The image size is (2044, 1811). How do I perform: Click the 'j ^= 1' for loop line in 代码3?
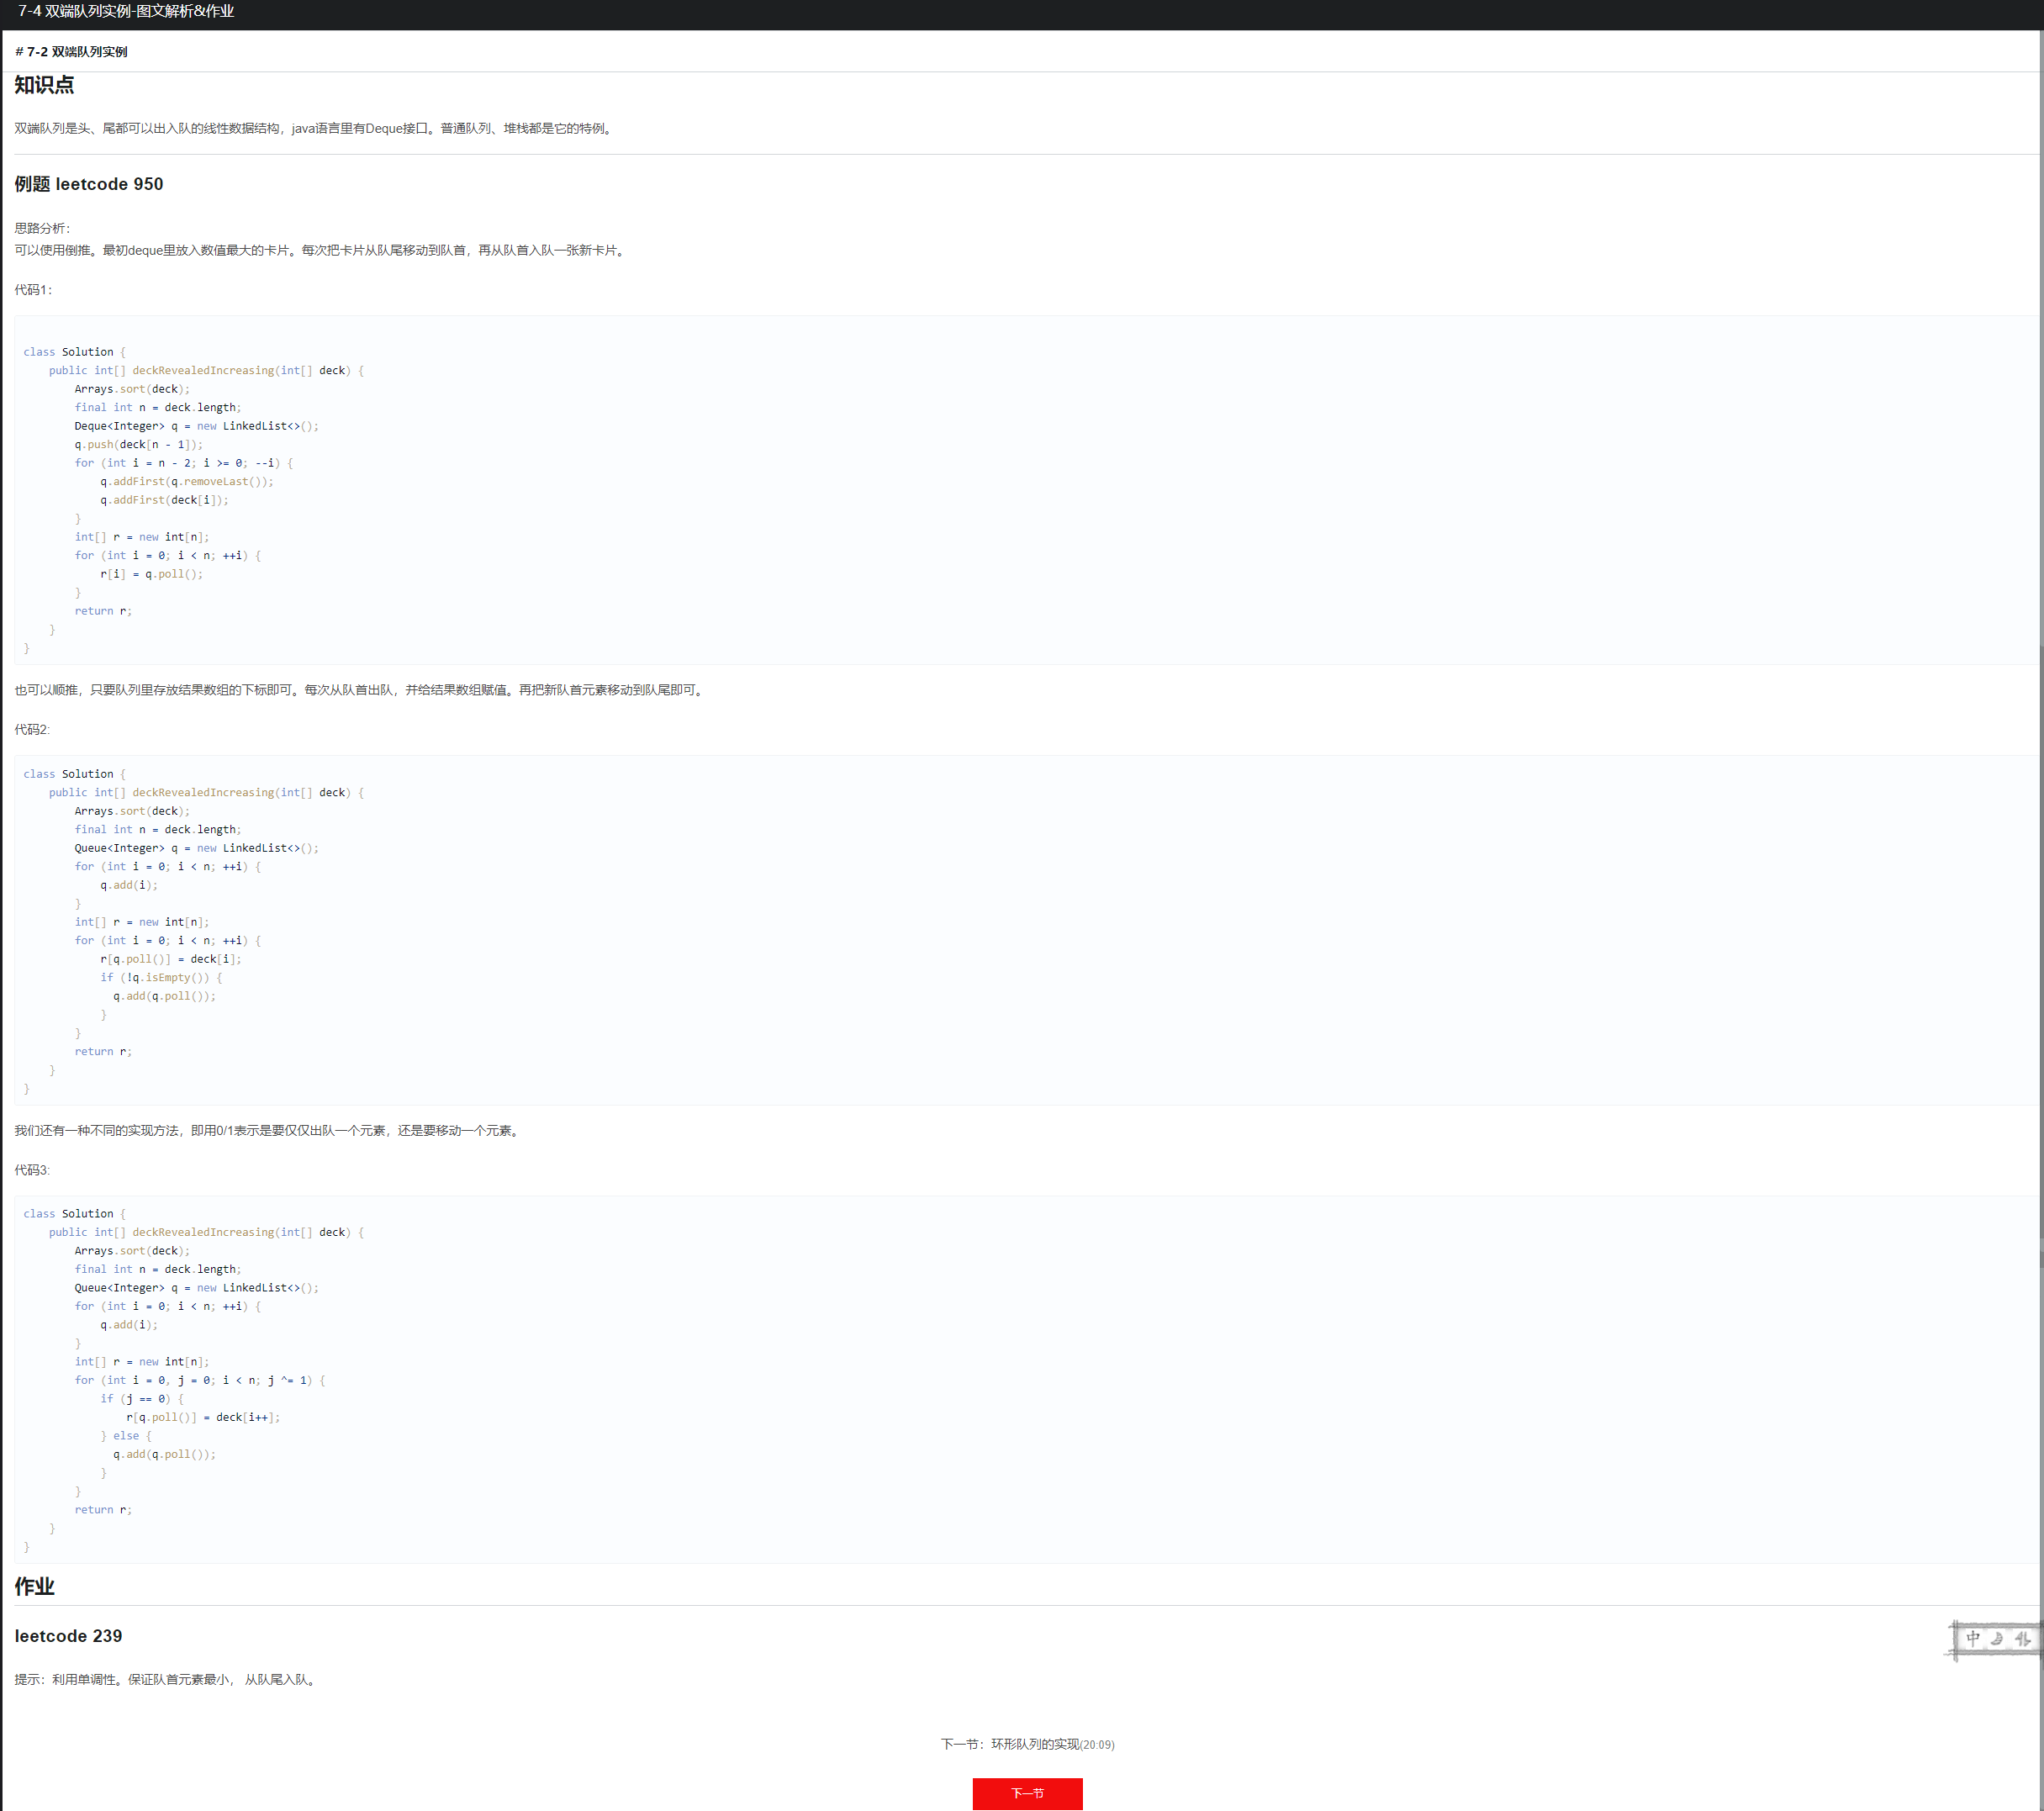point(200,1380)
